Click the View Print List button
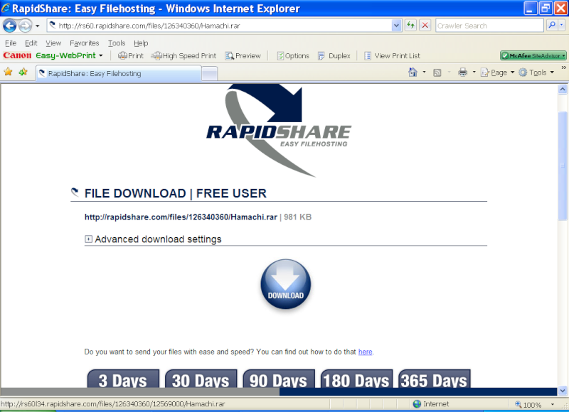 392,56
